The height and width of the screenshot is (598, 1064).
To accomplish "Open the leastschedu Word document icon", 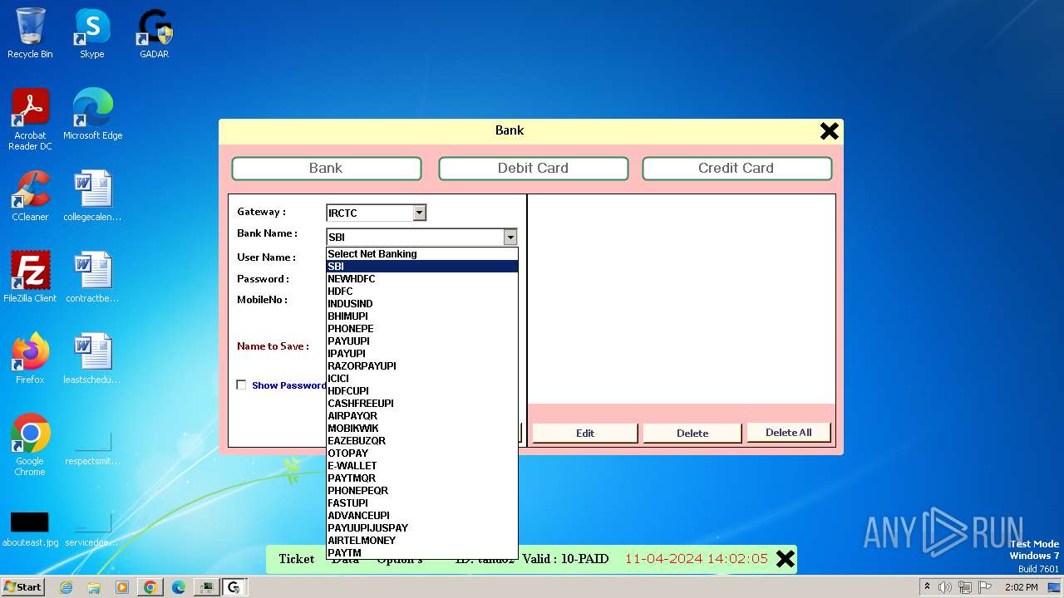I will (x=92, y=359).
